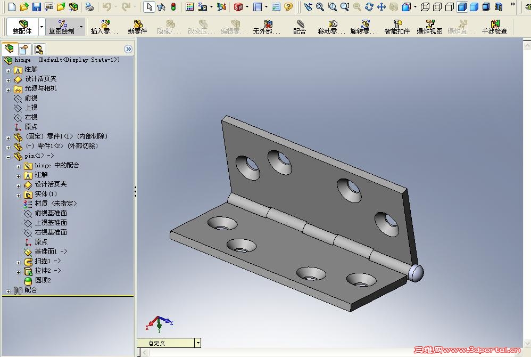Click the Previous View icon

[x=308, y=6]
